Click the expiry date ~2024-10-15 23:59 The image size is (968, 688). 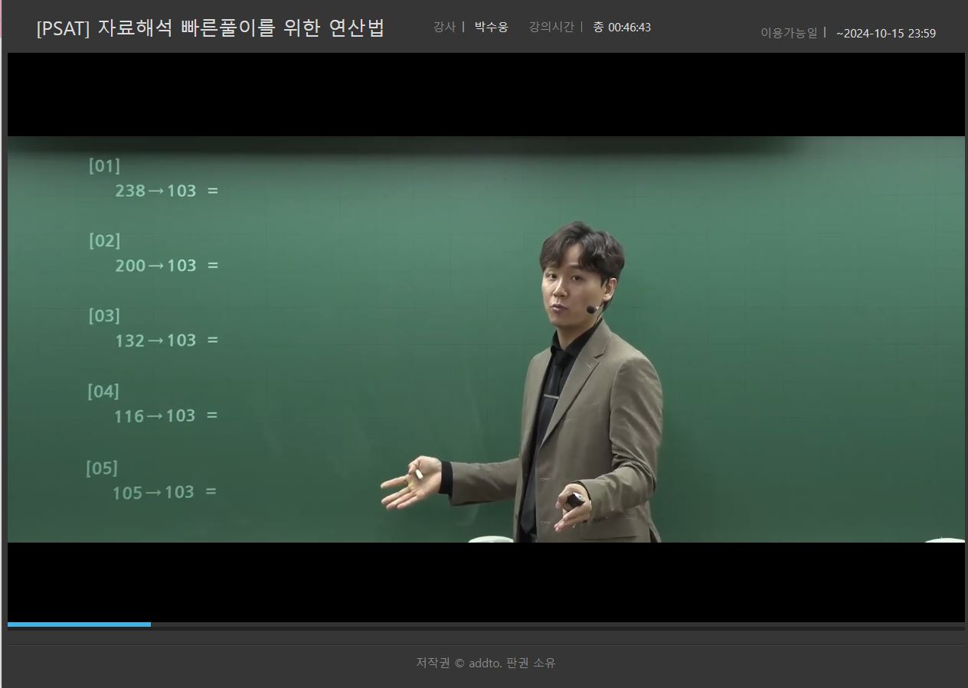click(885, 34)
